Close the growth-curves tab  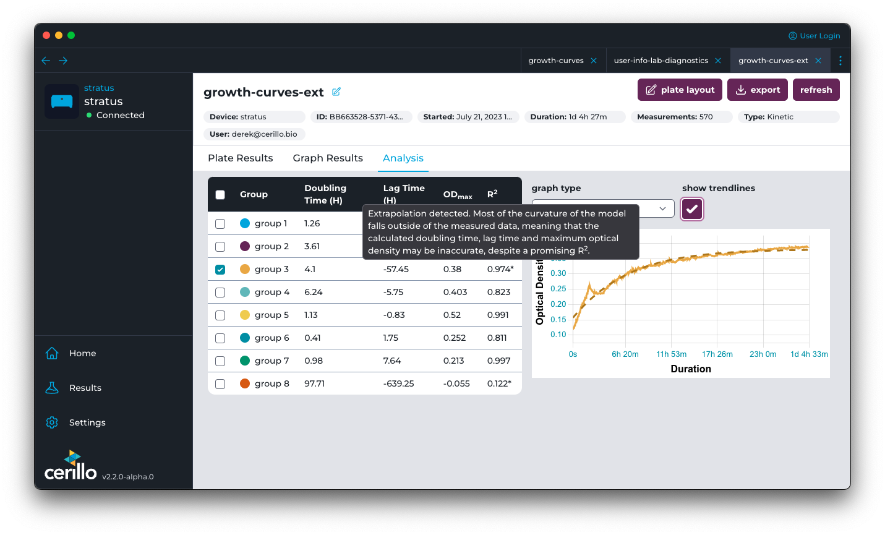point(594,61)
